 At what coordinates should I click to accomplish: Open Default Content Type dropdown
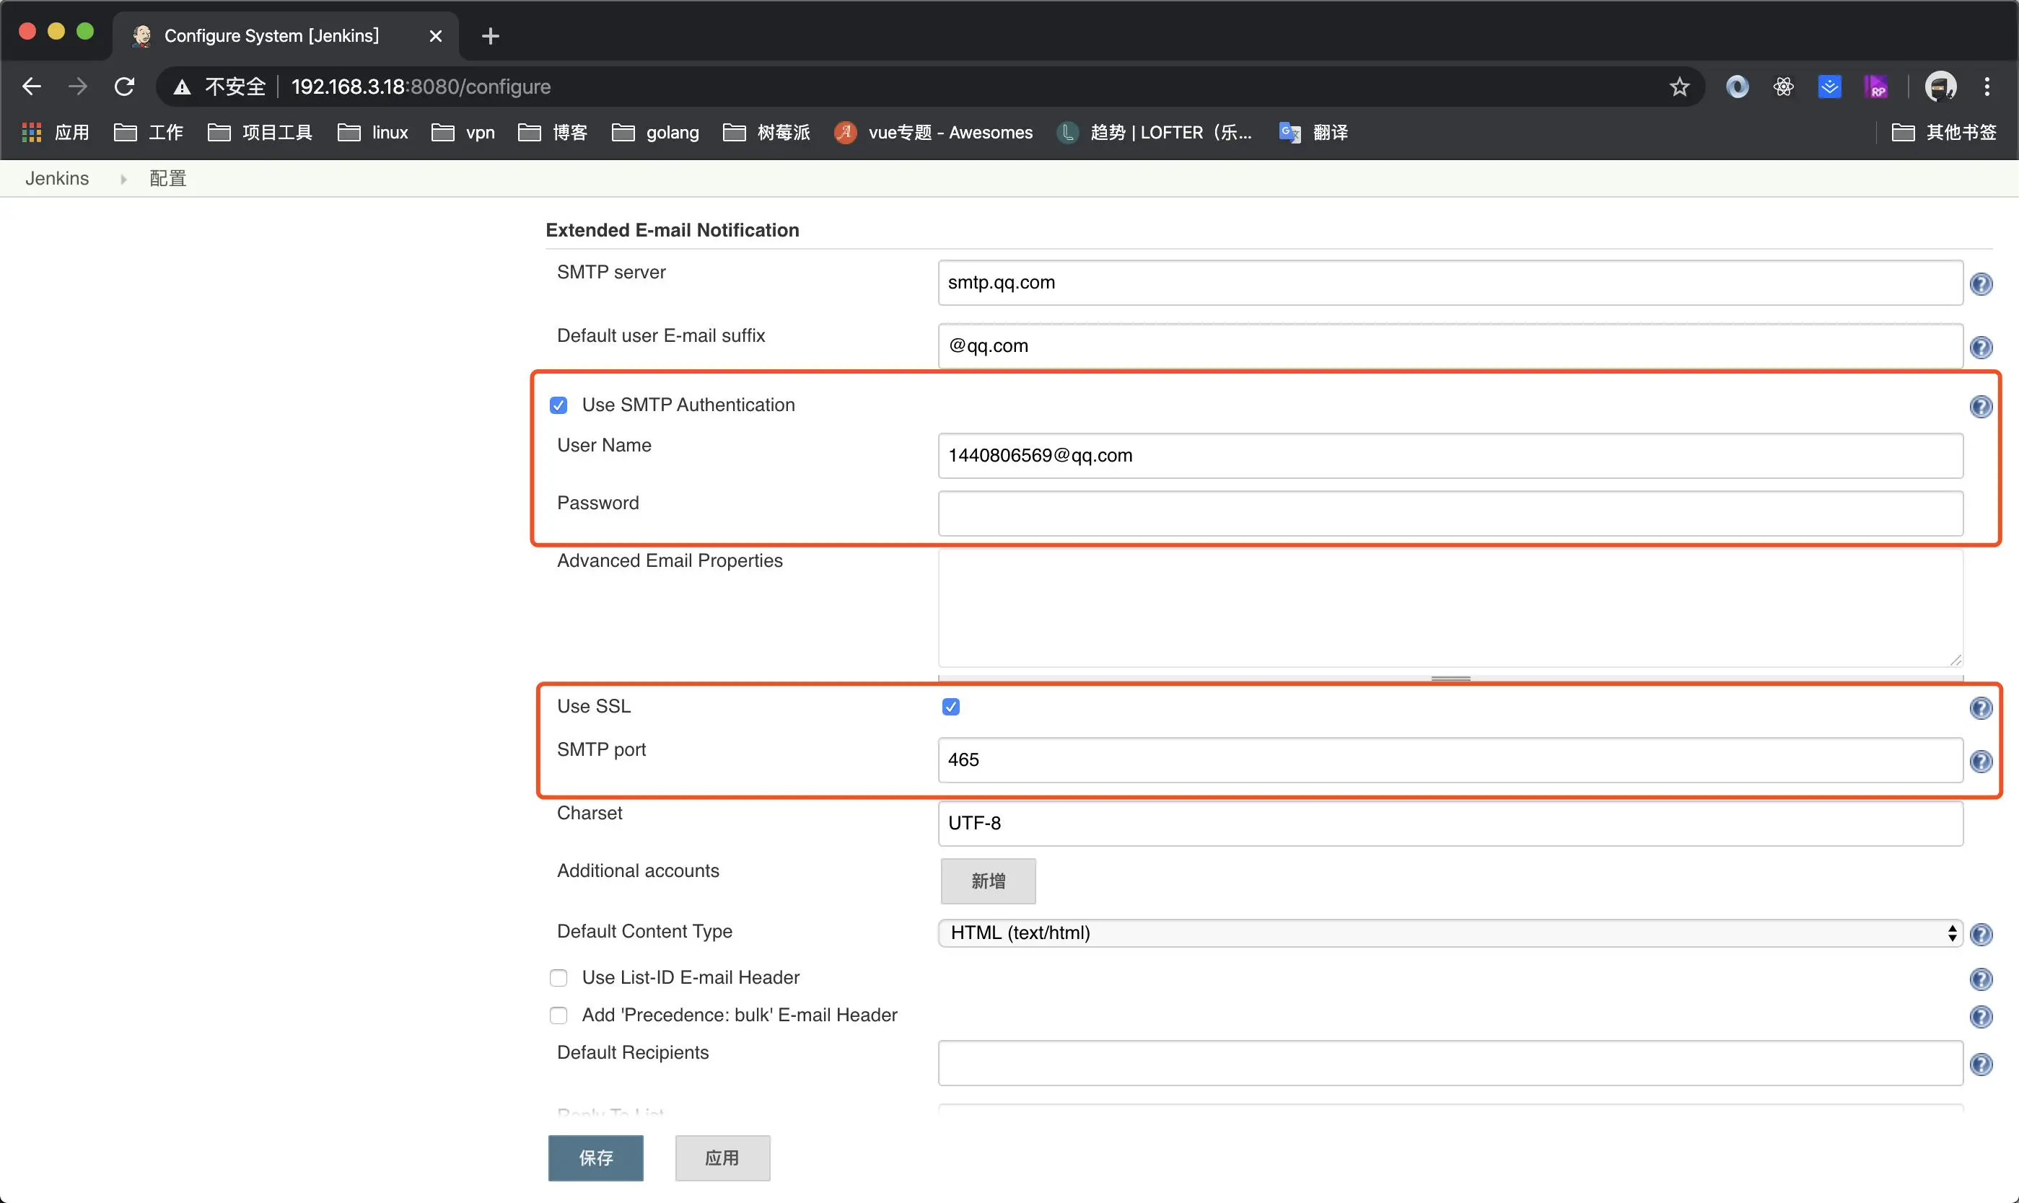click(1449, 933)
